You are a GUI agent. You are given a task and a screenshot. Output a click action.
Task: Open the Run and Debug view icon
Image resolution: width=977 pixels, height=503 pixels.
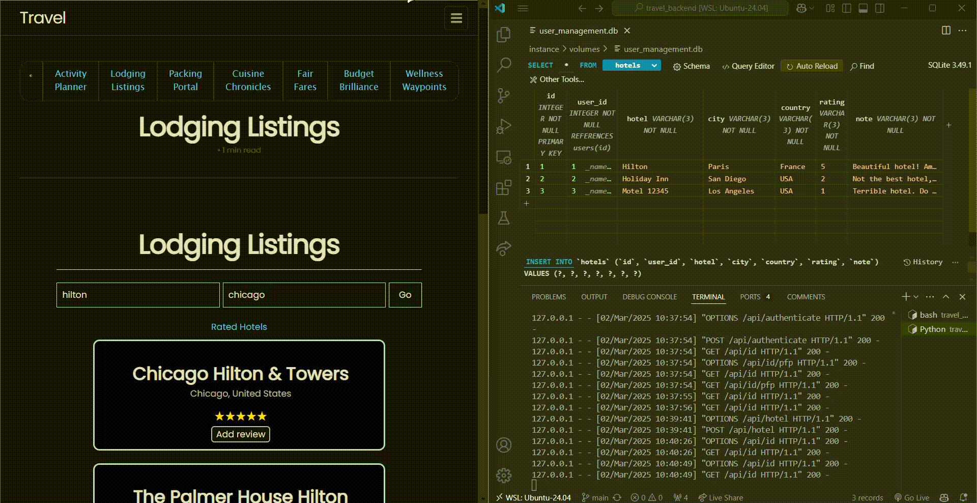click(x=503, y=126)
